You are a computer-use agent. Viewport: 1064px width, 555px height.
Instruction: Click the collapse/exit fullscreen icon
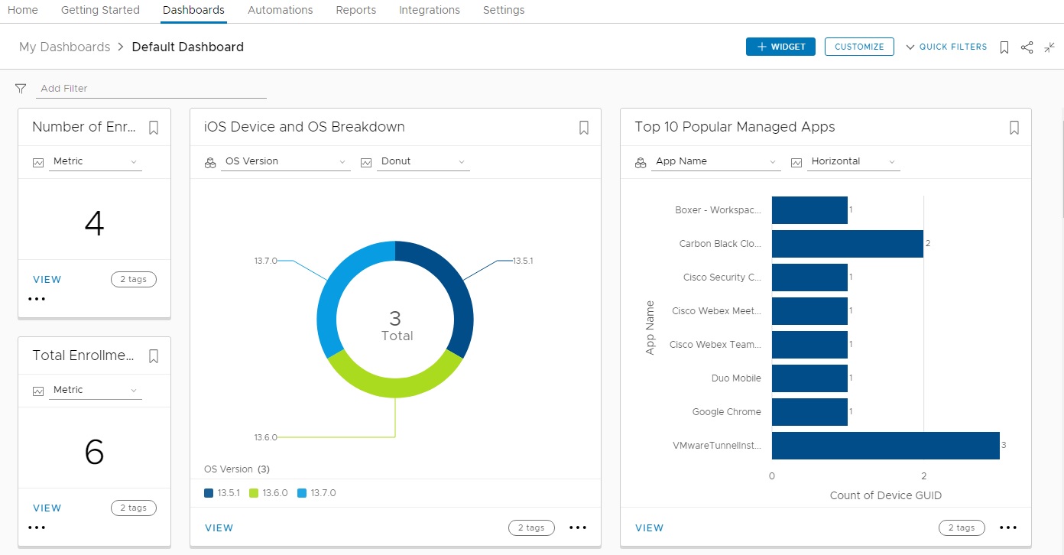pos(1049,47)
